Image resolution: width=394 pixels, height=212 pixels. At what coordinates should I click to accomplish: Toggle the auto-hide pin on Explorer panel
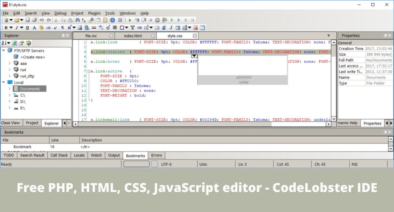[x=63, y=35]
